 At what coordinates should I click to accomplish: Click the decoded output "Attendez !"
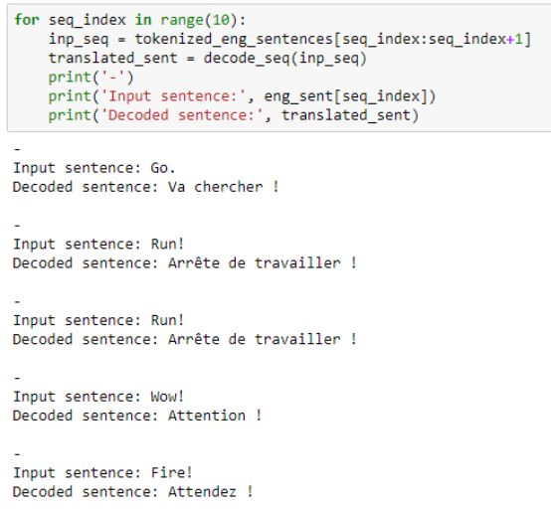211,492
